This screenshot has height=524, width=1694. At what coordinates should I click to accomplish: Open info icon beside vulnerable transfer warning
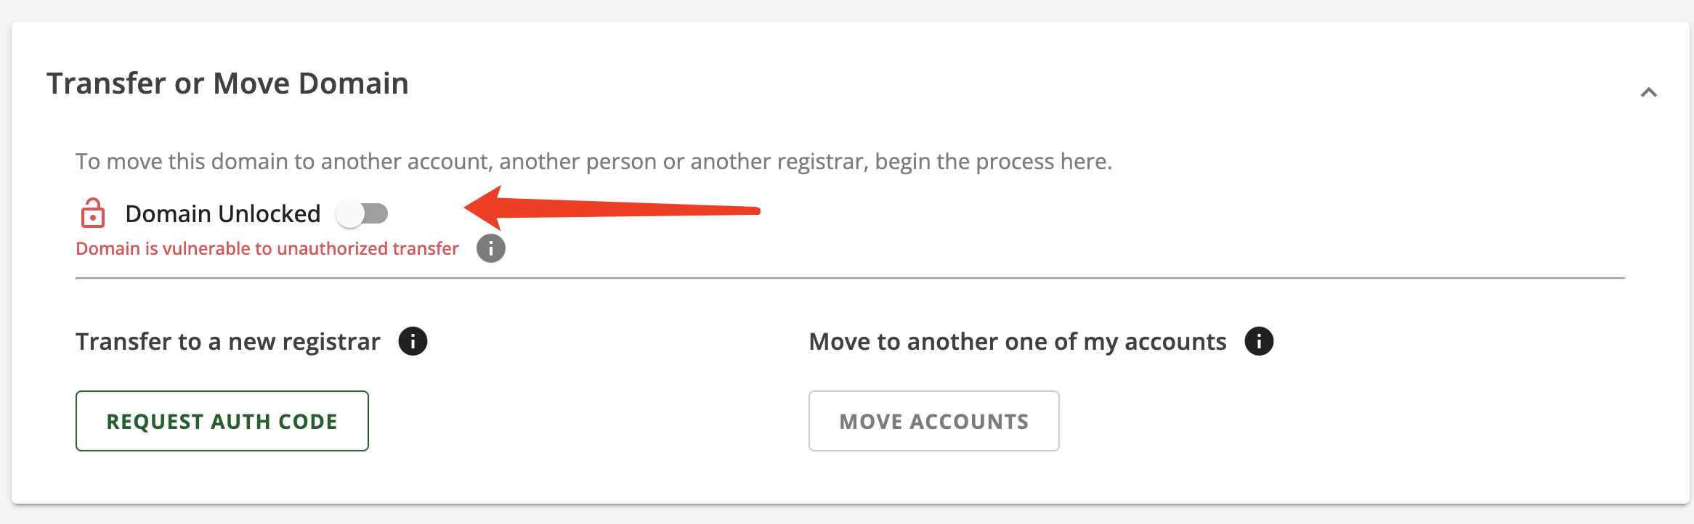pos(491,248)
